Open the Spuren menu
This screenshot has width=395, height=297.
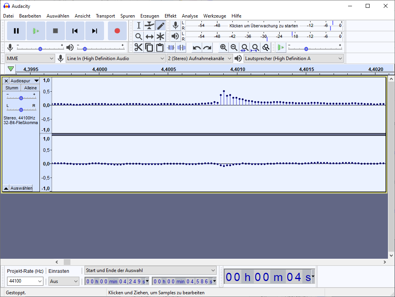click(x=127, y=16)
